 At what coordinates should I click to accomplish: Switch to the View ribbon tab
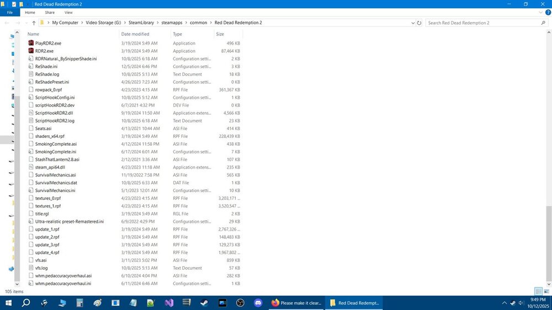pos(68,12)
